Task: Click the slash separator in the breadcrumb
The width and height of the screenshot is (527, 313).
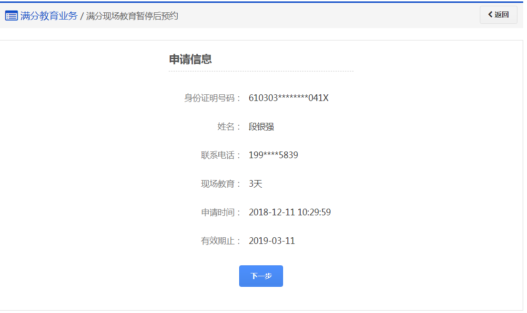Action: (82, 16)
